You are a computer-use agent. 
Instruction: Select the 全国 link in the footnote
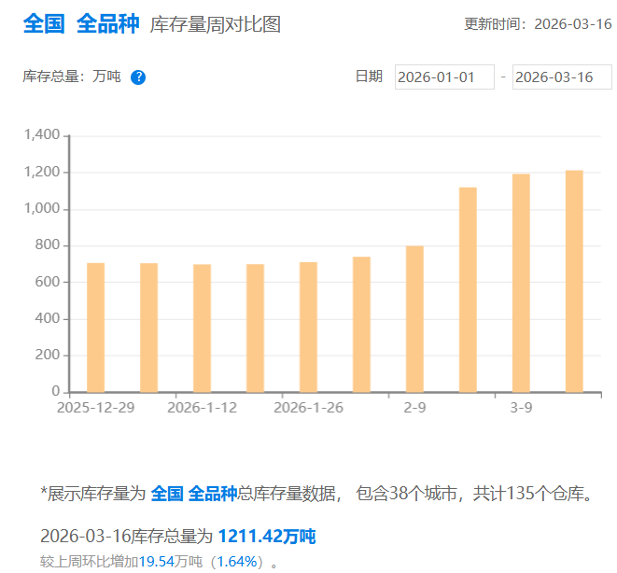click(167, 494)
